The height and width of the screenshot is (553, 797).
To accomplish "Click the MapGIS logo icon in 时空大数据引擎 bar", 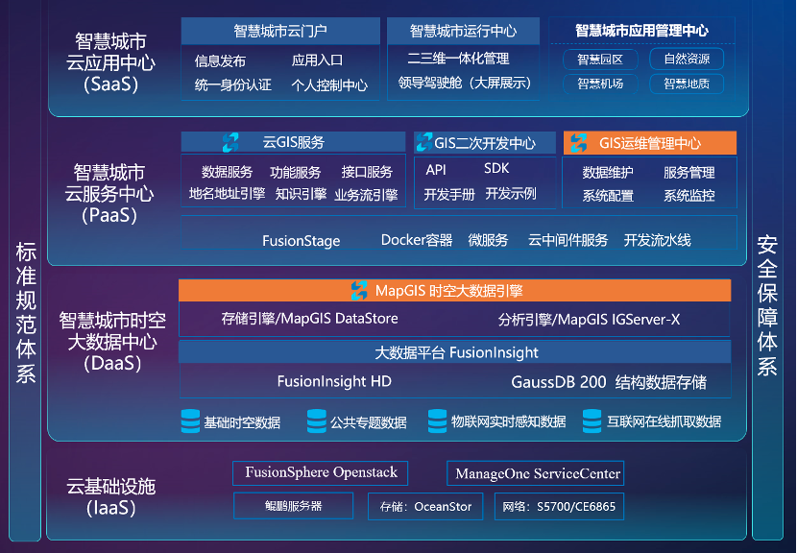I will [359, 291].
